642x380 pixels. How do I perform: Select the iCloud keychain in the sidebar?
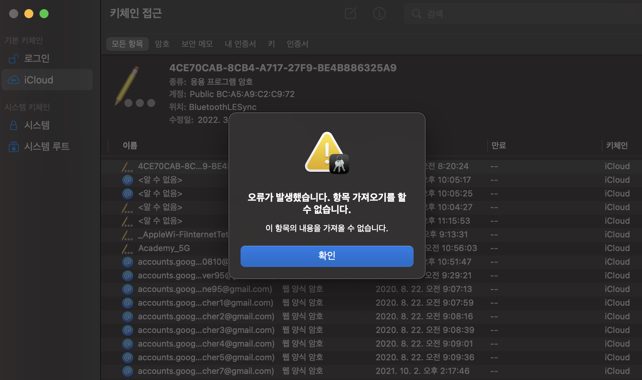(x=47, y=80)
